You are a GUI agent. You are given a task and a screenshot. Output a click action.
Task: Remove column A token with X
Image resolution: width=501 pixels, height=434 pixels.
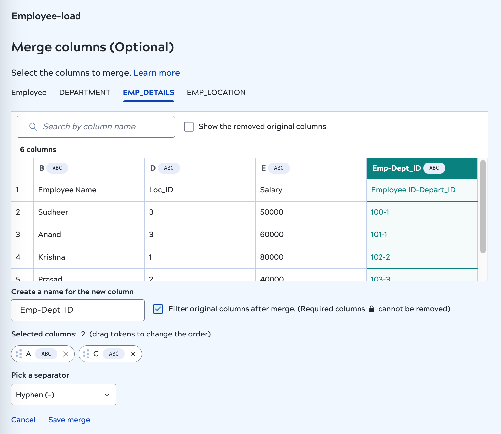[x=66, y=354]
